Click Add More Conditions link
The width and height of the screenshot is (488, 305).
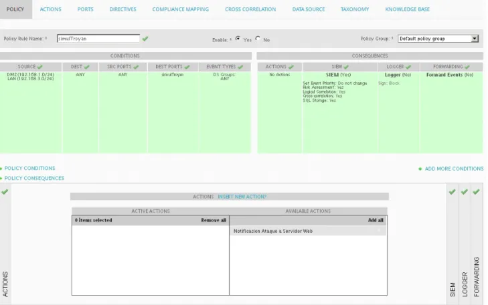tap(454, 169)
